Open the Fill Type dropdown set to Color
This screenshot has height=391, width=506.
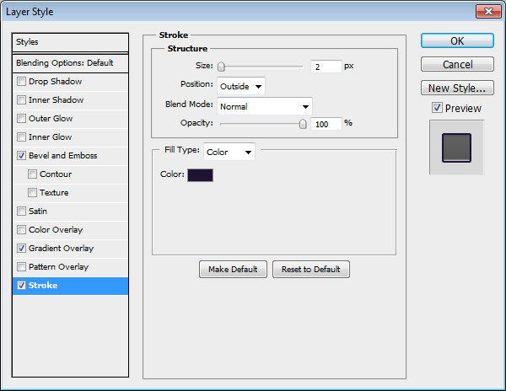229,152
